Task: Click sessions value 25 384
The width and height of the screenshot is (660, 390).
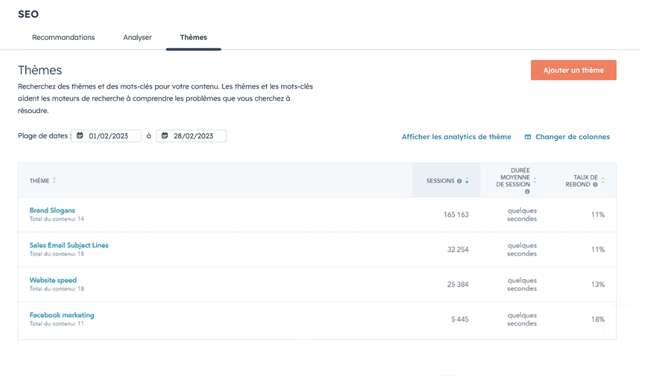Action: coord(458,285)
